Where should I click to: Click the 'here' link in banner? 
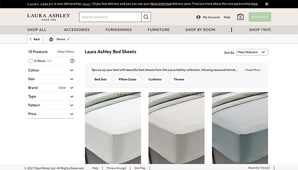(255, 4)
